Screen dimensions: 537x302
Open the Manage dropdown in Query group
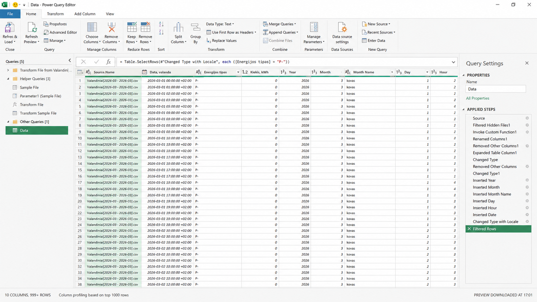coord(55,41)
